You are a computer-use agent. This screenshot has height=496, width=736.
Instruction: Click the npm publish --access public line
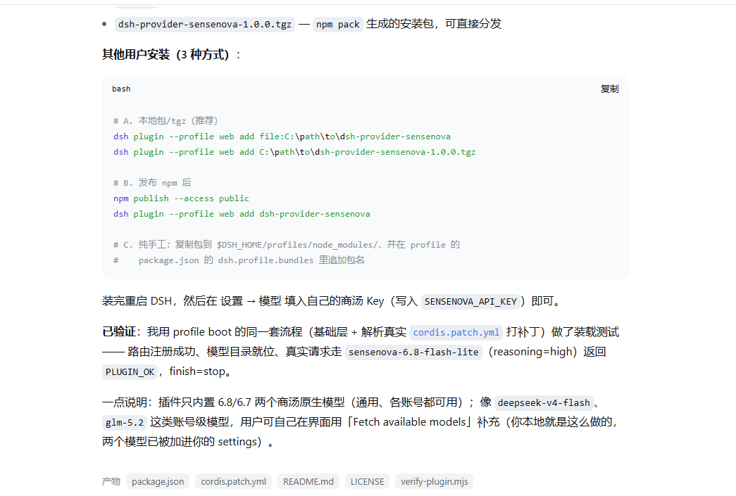[x=181, y=198]
